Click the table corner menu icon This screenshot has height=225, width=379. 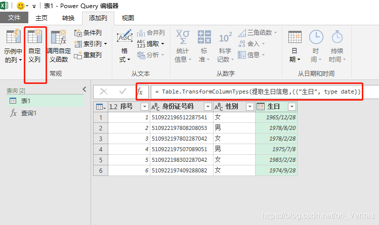[x=101, y=107]
